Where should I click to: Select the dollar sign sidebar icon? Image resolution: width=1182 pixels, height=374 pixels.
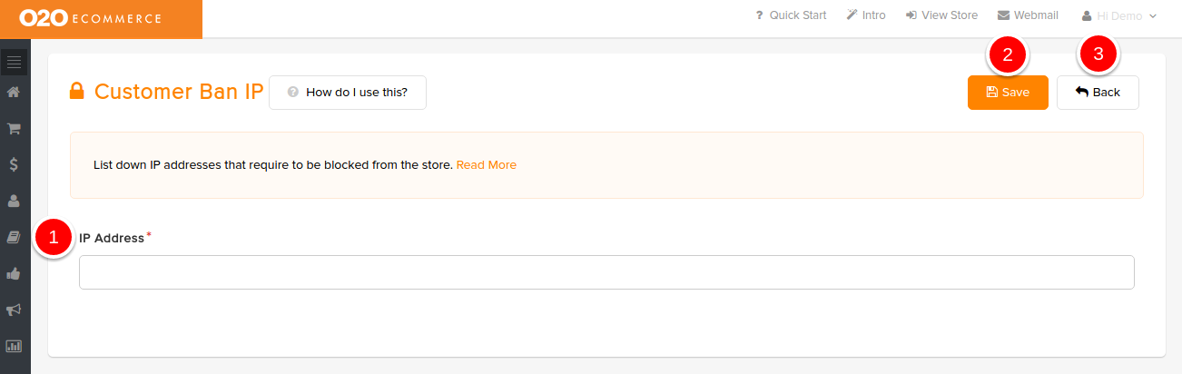tap(14, 164)
